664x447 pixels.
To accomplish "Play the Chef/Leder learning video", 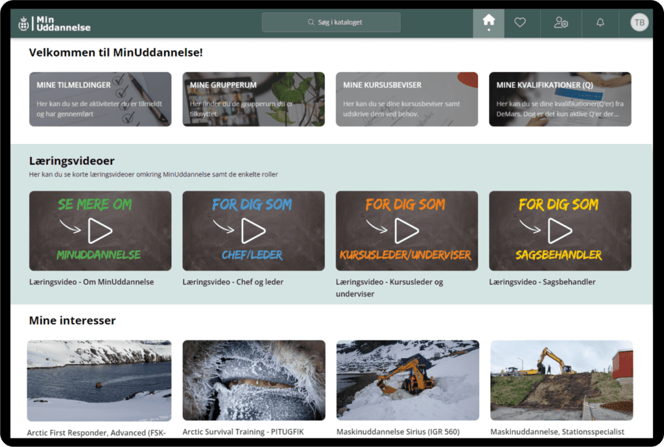I will [253, 230].
